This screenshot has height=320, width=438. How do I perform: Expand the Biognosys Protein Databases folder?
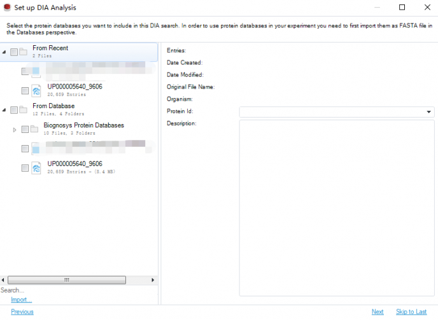(x=15, y=130)
